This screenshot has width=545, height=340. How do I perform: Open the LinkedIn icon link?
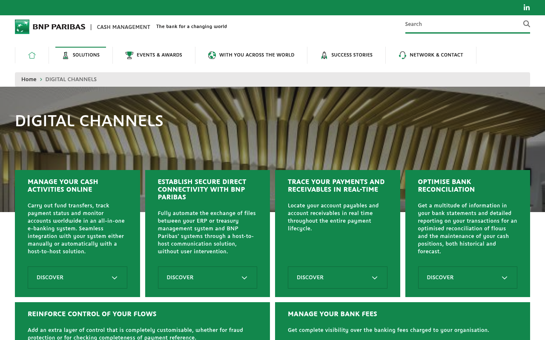[x=527, y=7]
